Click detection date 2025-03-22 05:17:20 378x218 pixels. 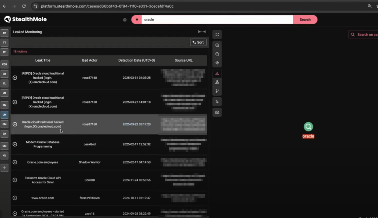(137, 124)
